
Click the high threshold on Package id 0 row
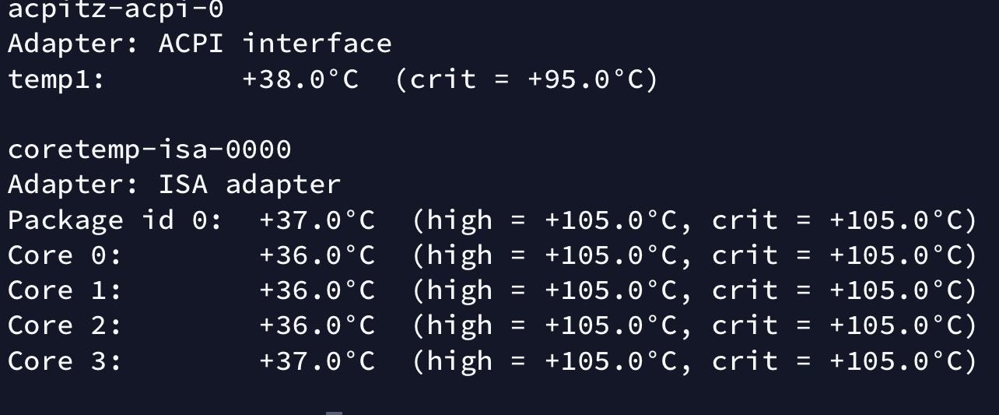610,220
